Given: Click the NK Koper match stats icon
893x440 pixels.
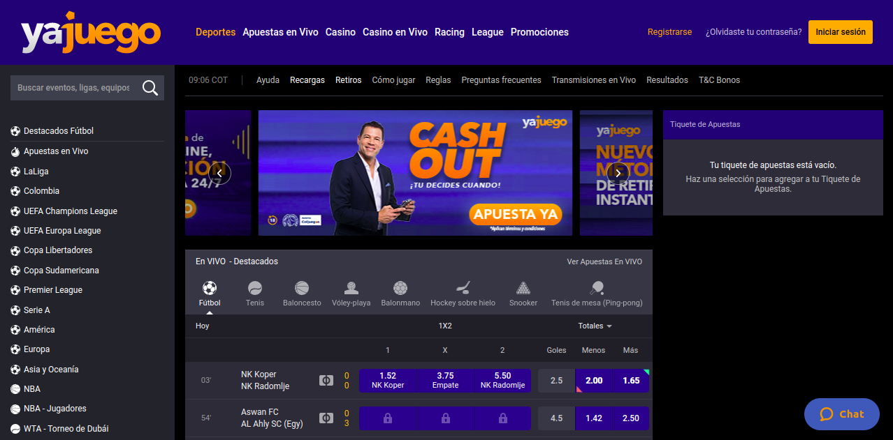Looking at the screenshot, I should (326, 381).
